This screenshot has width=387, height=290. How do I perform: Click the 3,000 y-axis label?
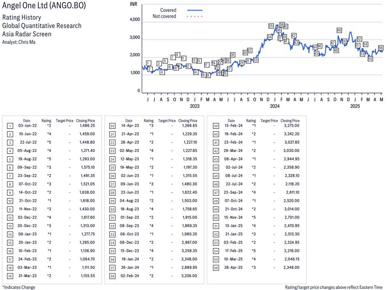135,38
